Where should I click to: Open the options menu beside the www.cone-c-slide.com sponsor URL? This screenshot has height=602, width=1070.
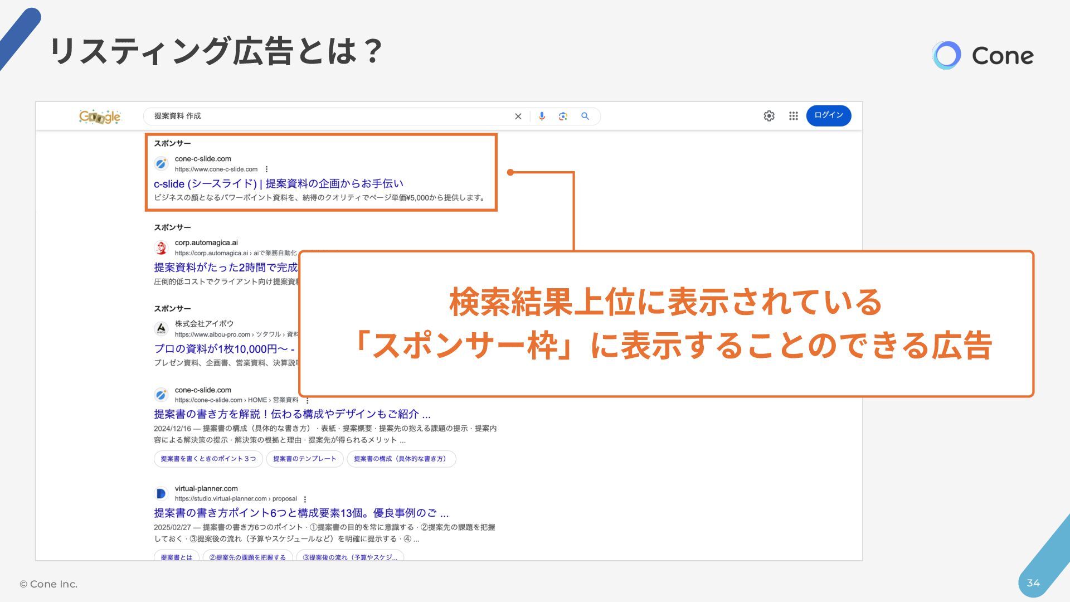pyautogui.click(x=266, y=169)
